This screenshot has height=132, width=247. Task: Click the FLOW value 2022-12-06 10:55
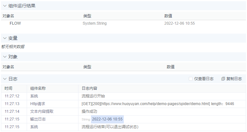click(x=179, y=23)
